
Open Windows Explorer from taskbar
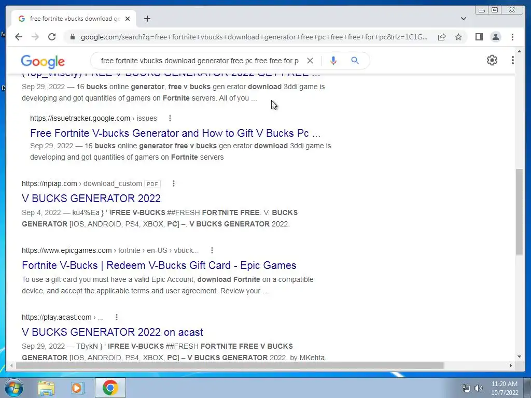46,388
